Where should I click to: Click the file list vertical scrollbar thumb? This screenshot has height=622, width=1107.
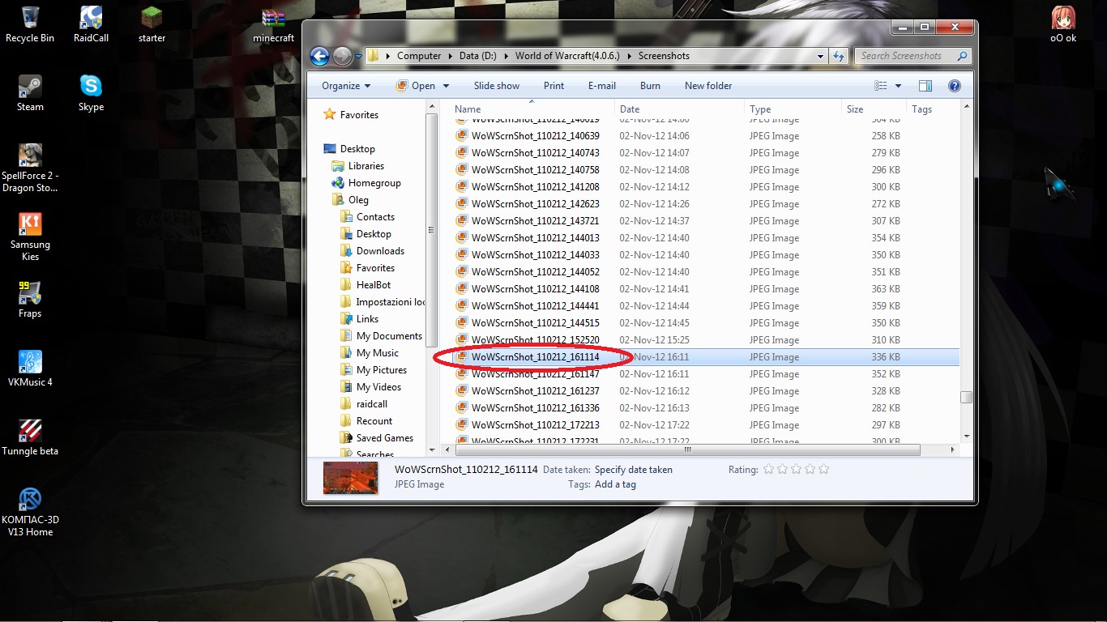coord(965,397)
